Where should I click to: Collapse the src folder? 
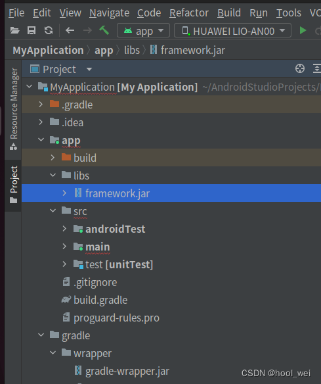53,210
